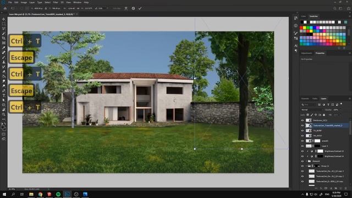
Task: Hide the Layer with the black mask thumbnail
Action: pyautogui.click(x=302, y=146)
